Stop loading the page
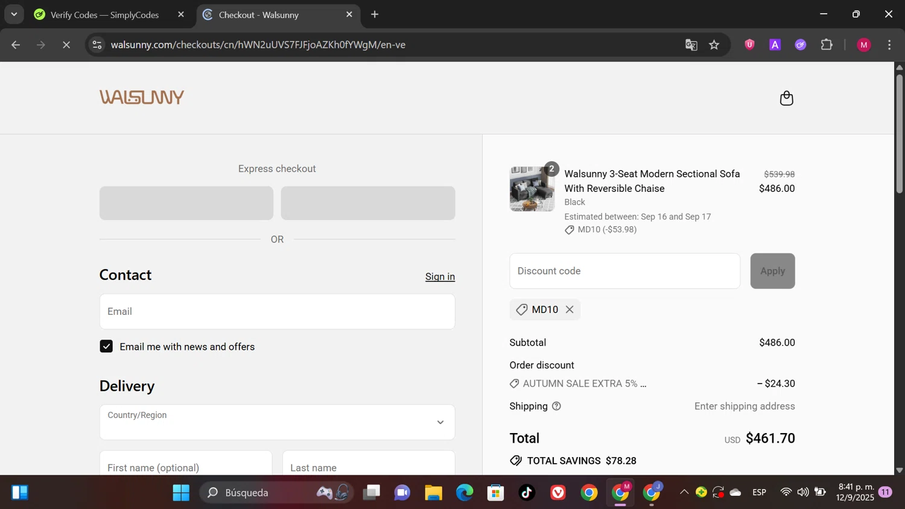This screenshot has width=905, height=509. point(66,45)
